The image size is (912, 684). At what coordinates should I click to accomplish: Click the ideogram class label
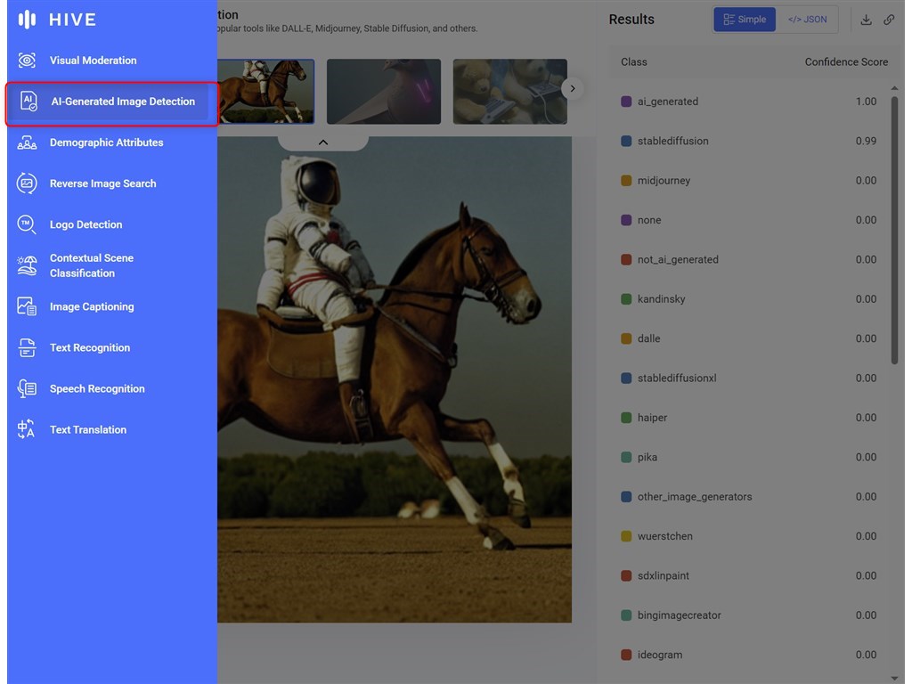click(660, 655)
